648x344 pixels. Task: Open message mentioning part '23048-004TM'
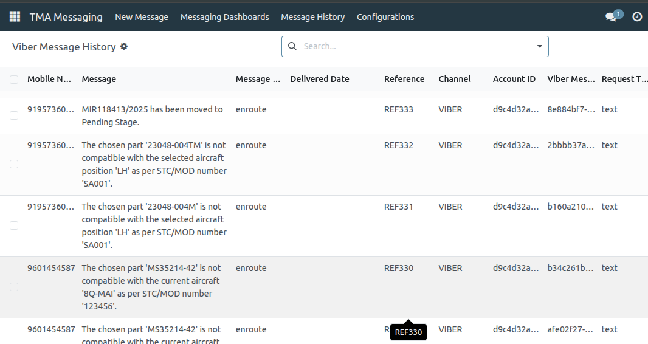(x=154, y=164)
